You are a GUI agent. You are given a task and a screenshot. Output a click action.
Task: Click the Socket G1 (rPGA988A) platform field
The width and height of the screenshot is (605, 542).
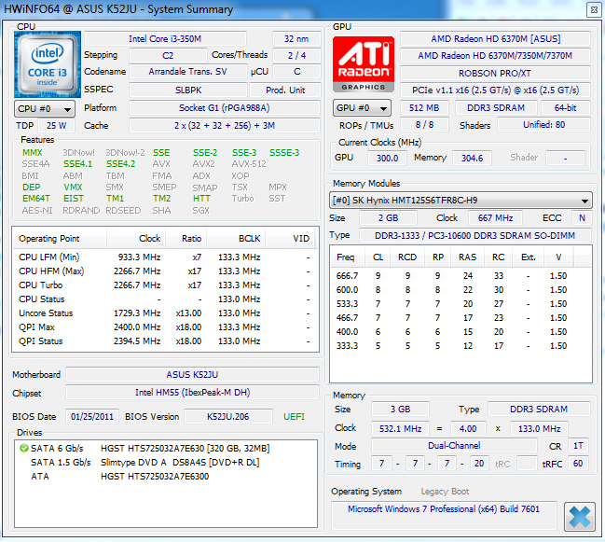224,107
